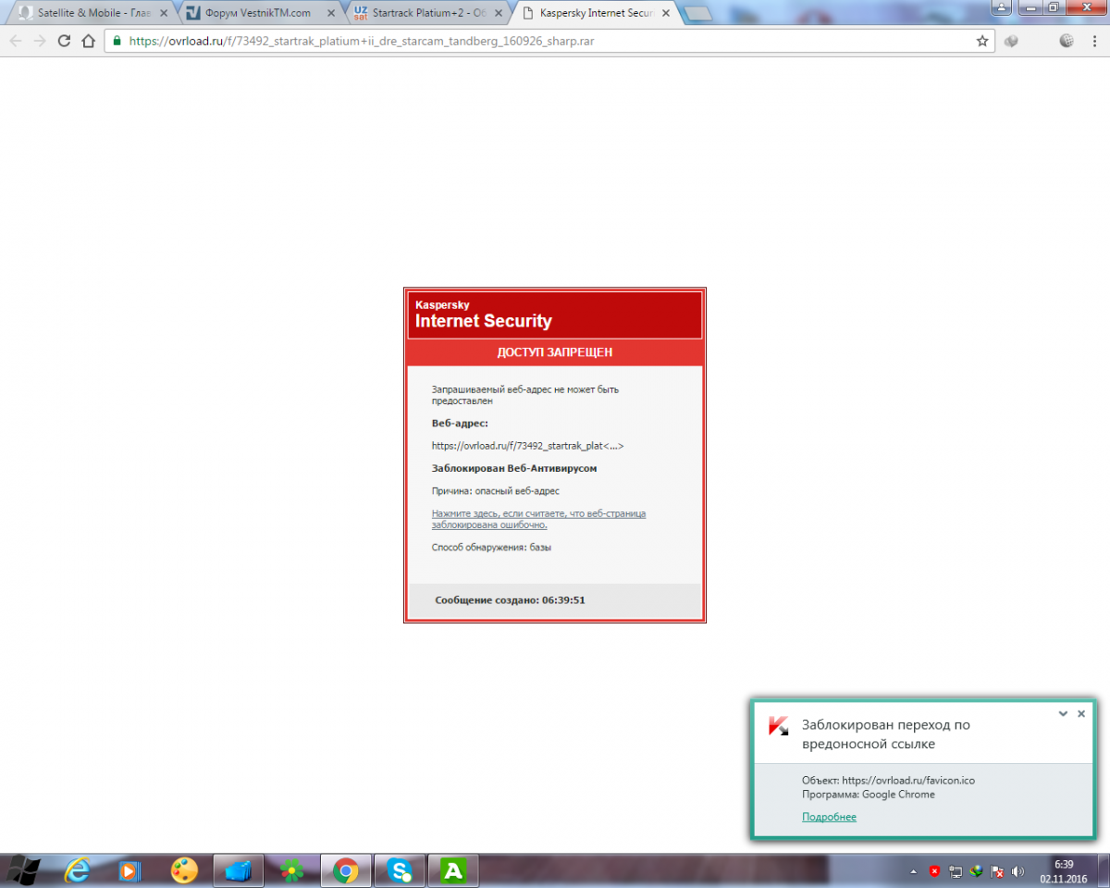Open the Chrome three-dot menu
Image resolution: width=1110 pixels, height=888 pixels.
[1094, 41]
